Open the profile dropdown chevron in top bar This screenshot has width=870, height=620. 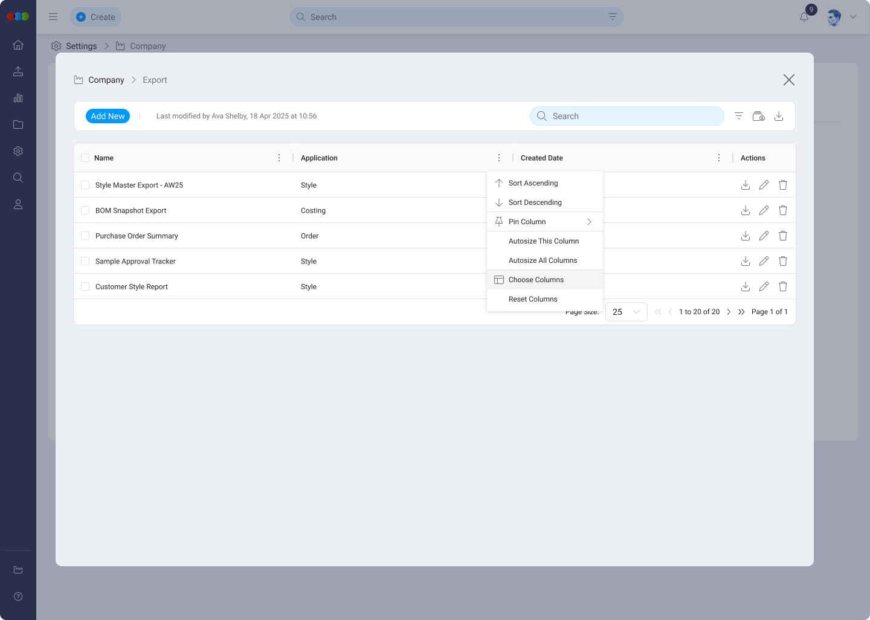point(854,17)
